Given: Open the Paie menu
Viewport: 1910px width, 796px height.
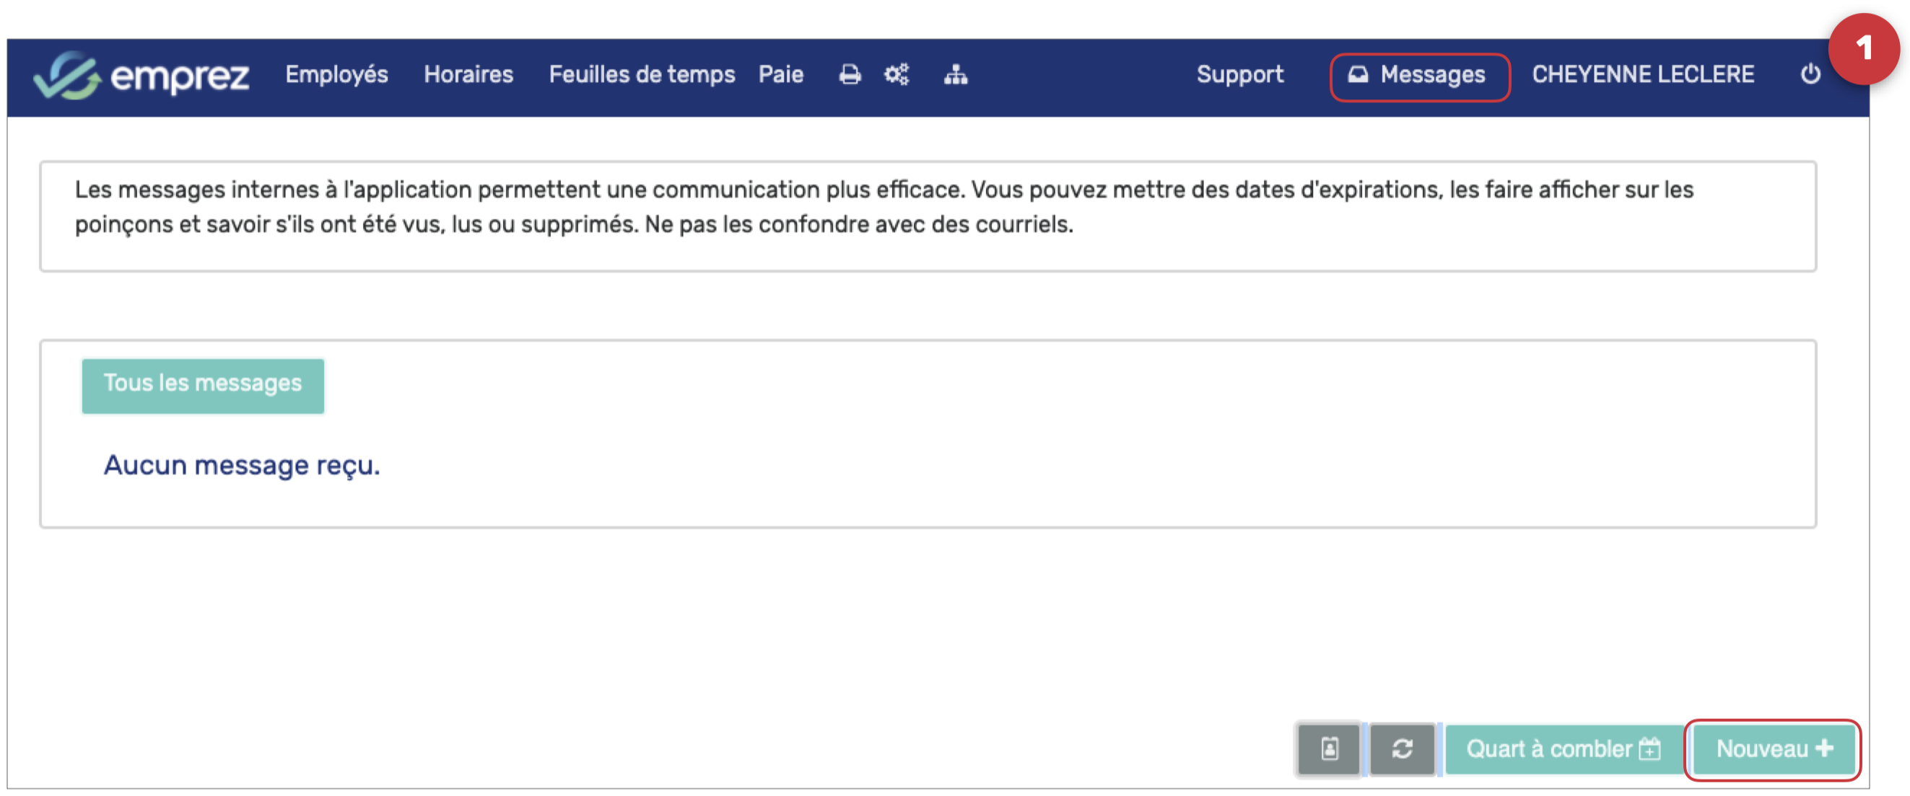Looking at the screenshot, I should click(781, 75).
